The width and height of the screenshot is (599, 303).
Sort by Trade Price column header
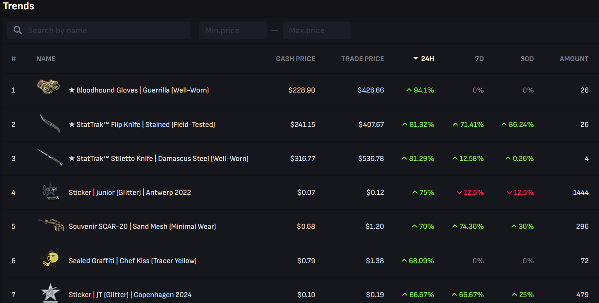pyautogui.click(x=363, y=59)
